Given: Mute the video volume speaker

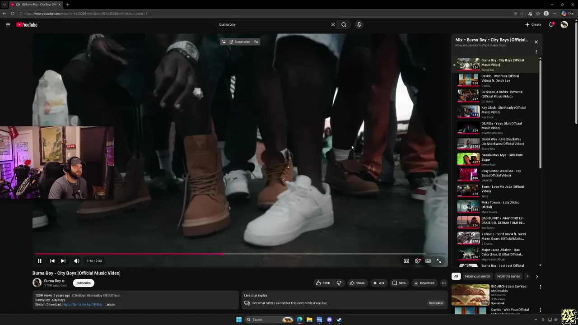Looking at the screenshot, I should click(77, 260).
